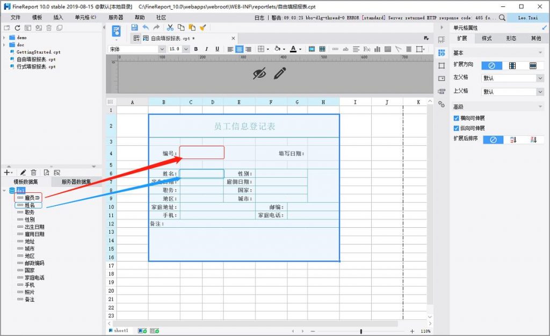Uncheck the 横向可伸展 checkbox

click(x=457, y=118)
